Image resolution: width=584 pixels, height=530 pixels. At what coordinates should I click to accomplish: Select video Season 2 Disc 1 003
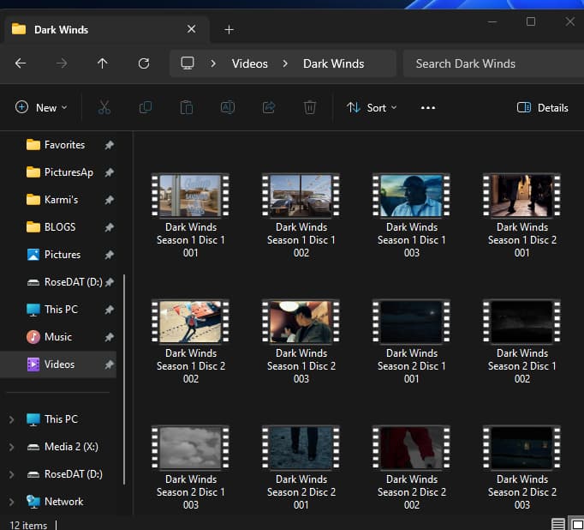[x=190, y=467]
